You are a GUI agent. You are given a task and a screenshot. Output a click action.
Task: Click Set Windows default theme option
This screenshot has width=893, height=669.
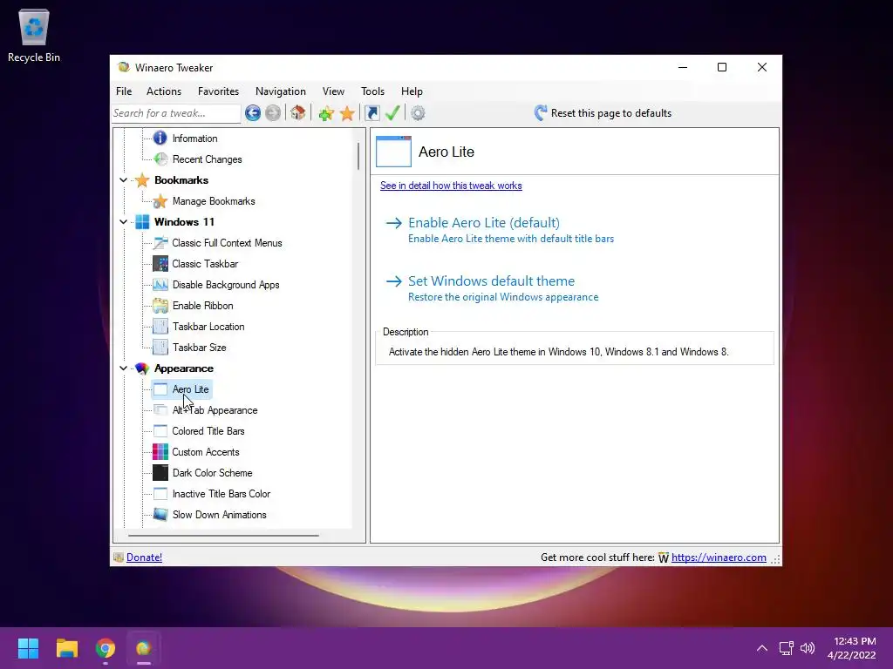492,288
